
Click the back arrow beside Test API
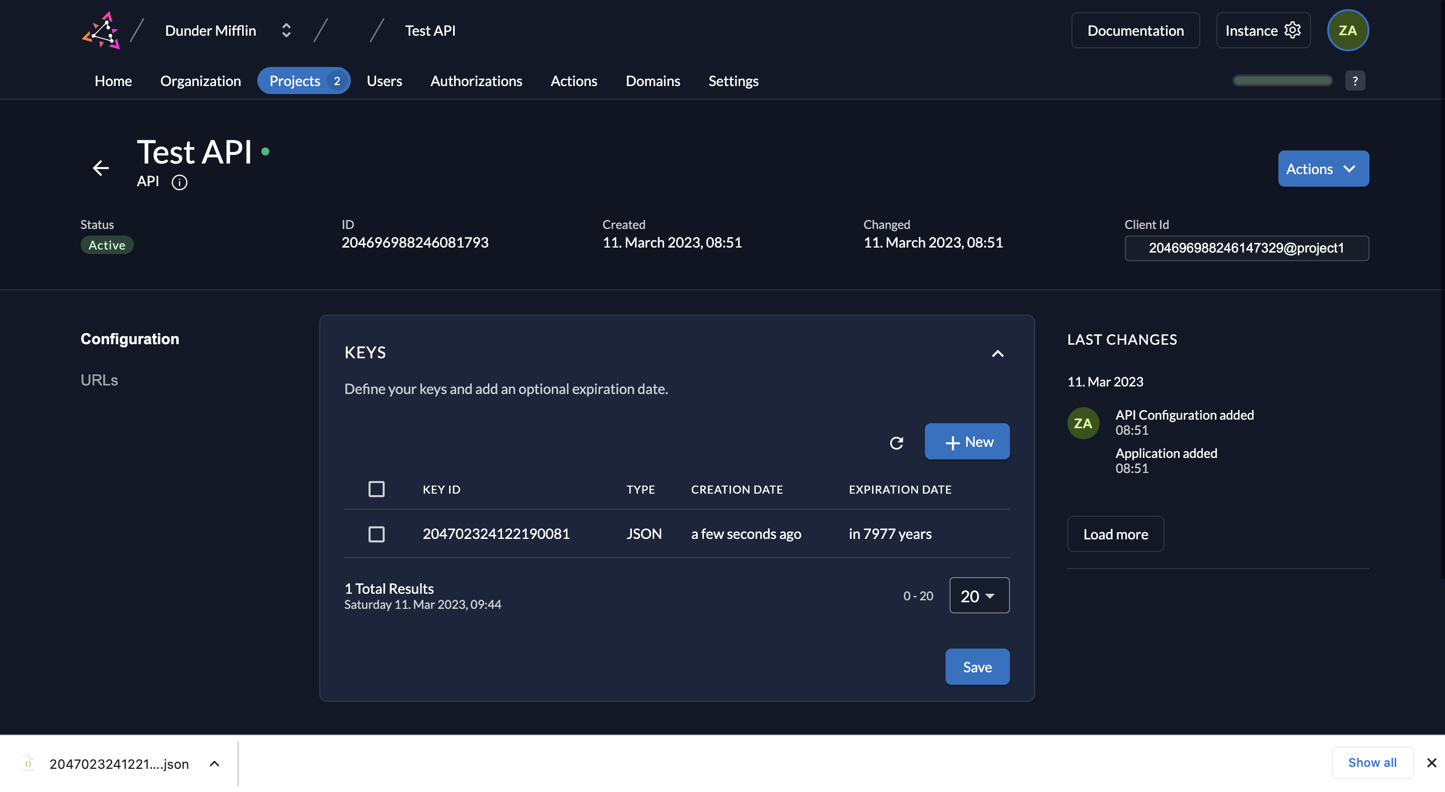coord(101,168)
